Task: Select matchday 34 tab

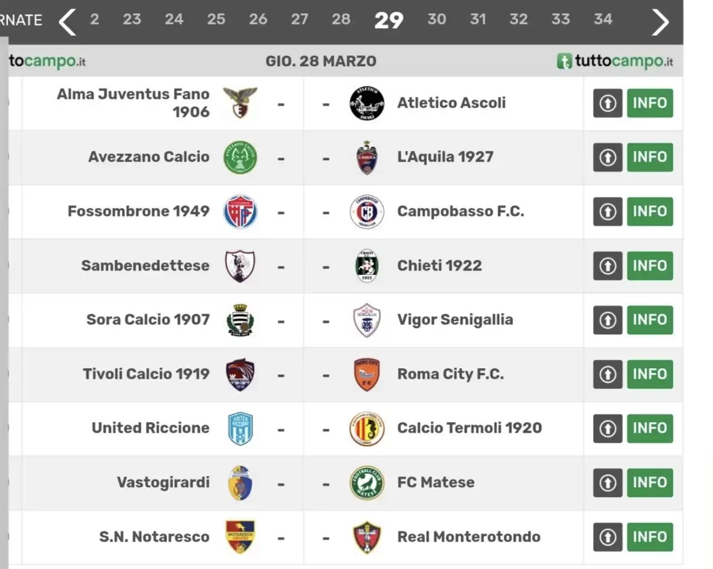Action: click(x=603, y=19)
